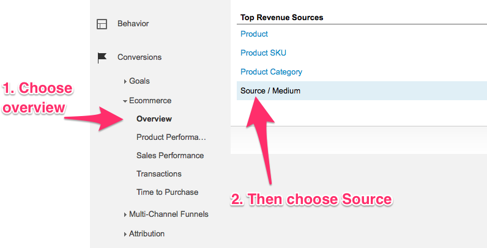Expand the Goals triangle arrow
The height and width of the screenshot is (248, 487).
point(125,81)
